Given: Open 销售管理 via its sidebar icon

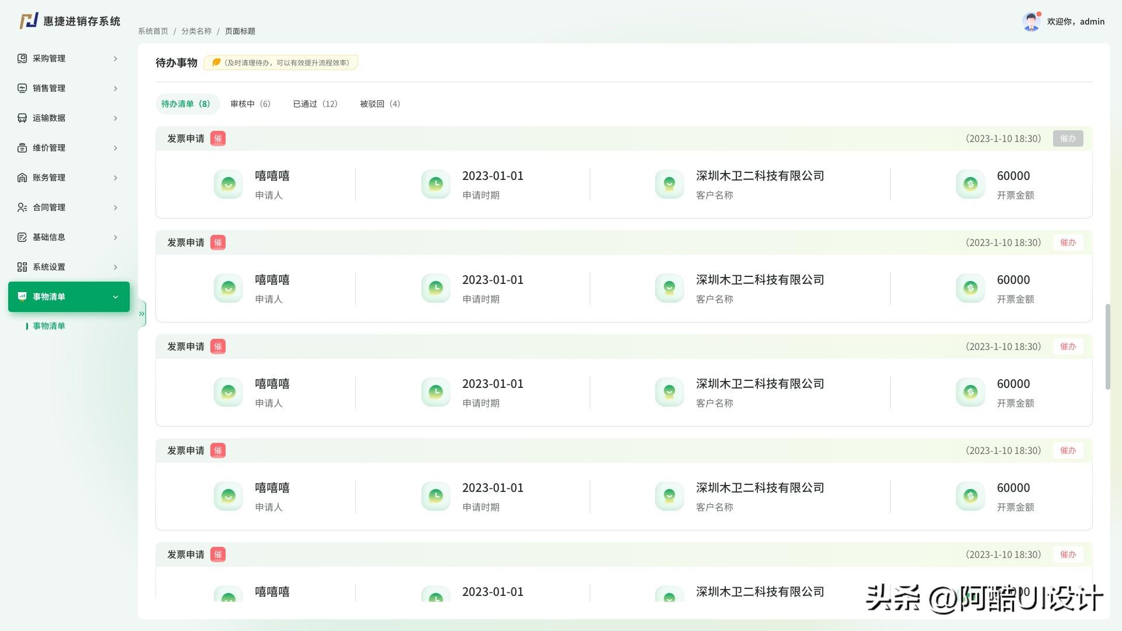Looking at the screenshot, I should click(22, 88).
